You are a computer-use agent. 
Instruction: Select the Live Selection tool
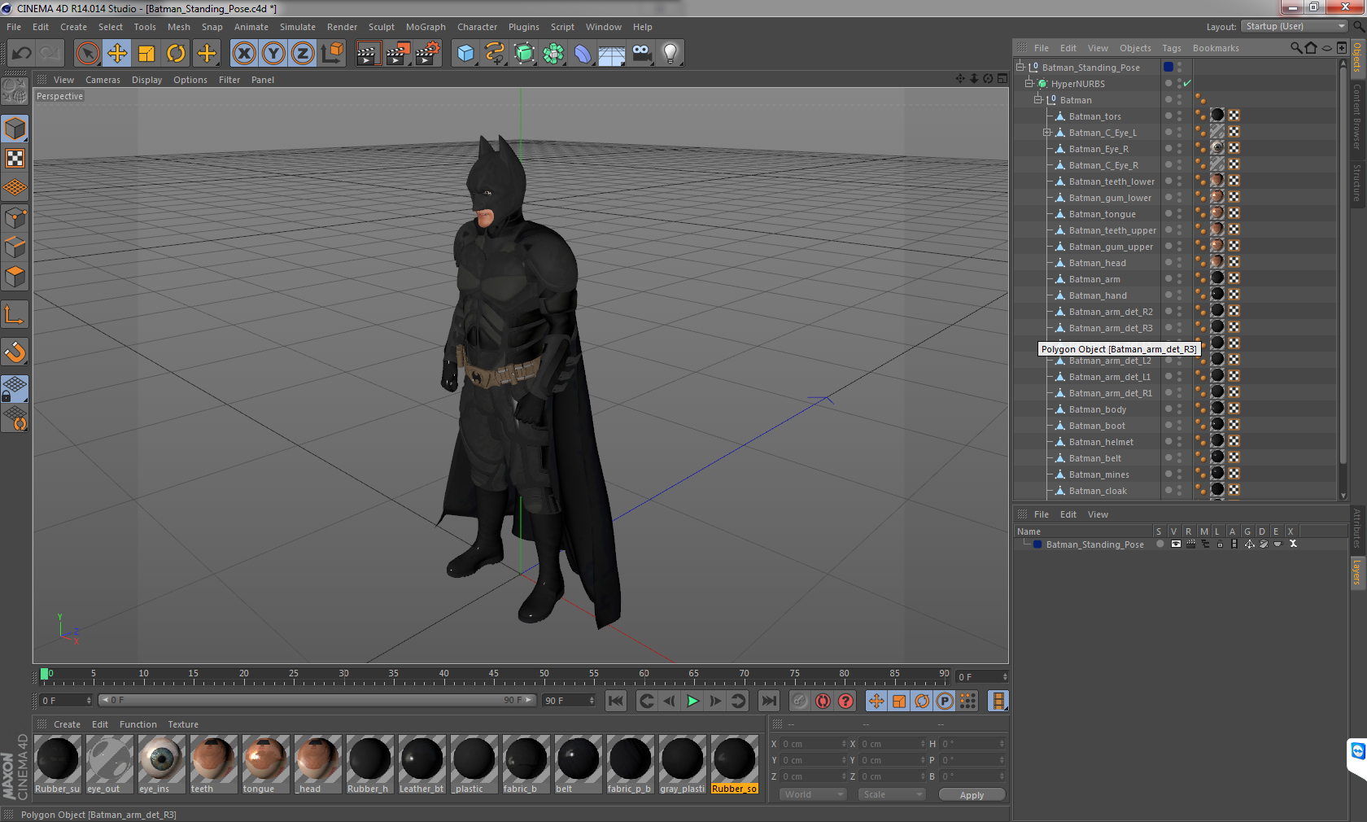pyautogui.click(x=87, y=54)
